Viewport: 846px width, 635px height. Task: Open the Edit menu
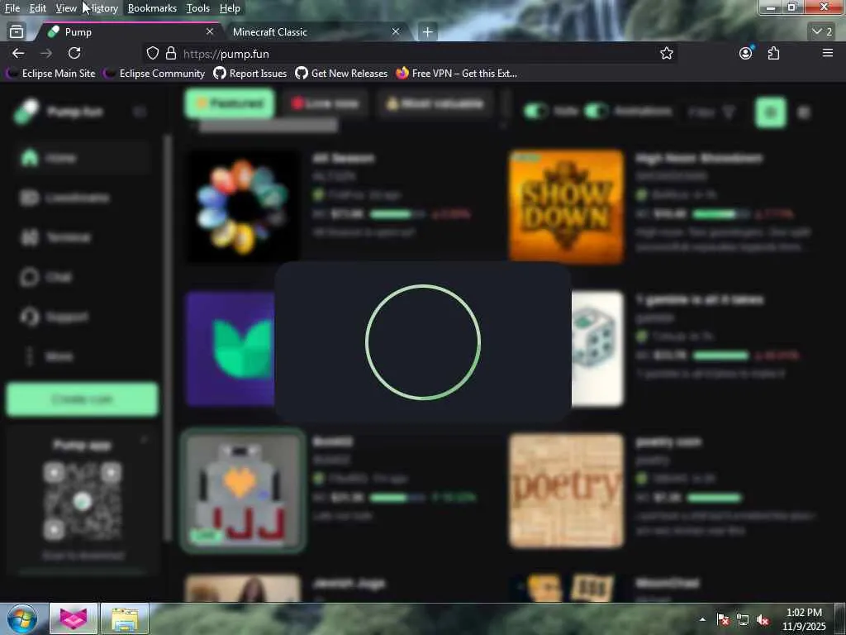tap(37, 8)
